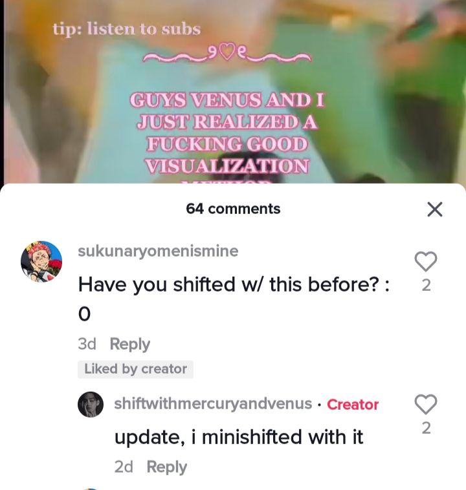Open sukunaryomenismine's profile picture
Image resolution: width=466 pixels, height=490 pixels.
click(x=41, y=261)
